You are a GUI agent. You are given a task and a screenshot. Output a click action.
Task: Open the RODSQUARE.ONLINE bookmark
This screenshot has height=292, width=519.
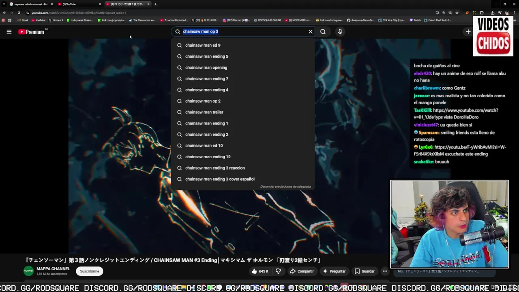(268, 20)
